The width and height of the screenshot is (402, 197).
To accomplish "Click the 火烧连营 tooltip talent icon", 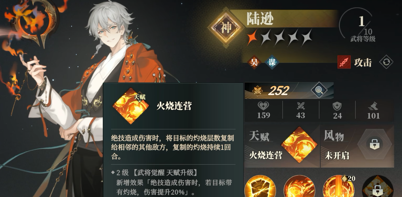I will point(131,106).
